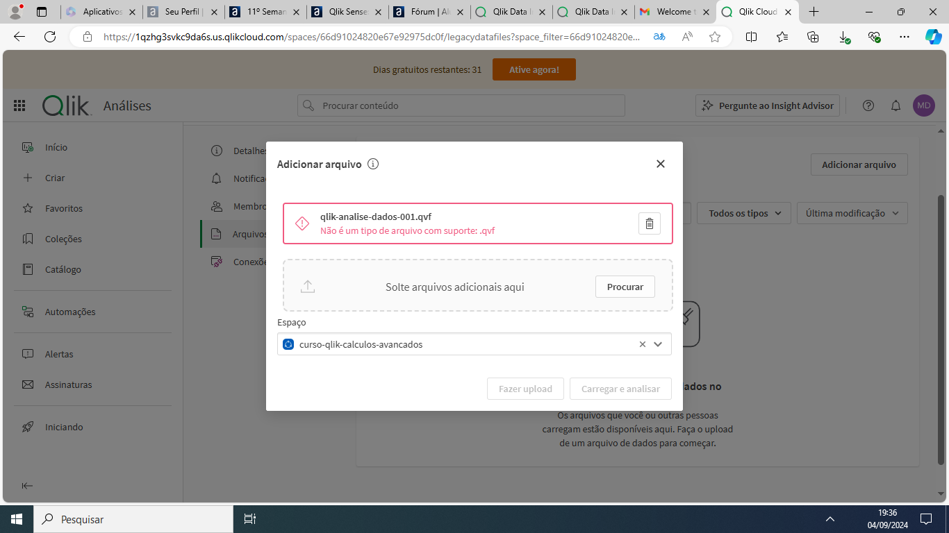Screen dimensions: 949x533
Task: Open the Todos os tipos filter dropdown
Action: click(x=744, y=213)
